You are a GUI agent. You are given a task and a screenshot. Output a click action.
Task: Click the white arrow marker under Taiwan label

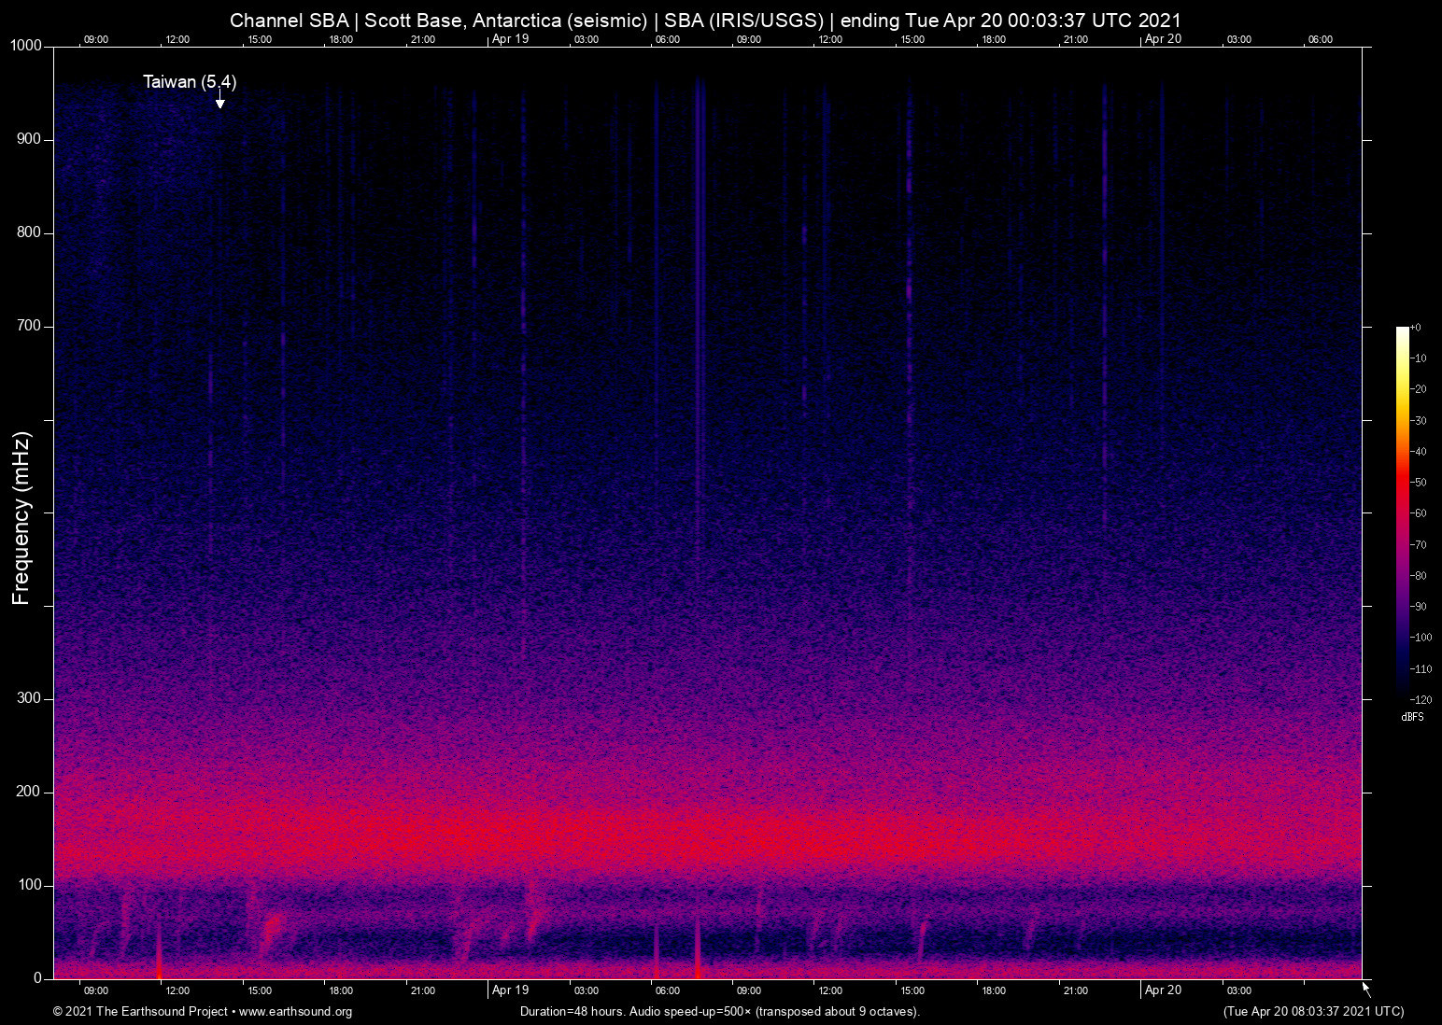coord(220,103)
